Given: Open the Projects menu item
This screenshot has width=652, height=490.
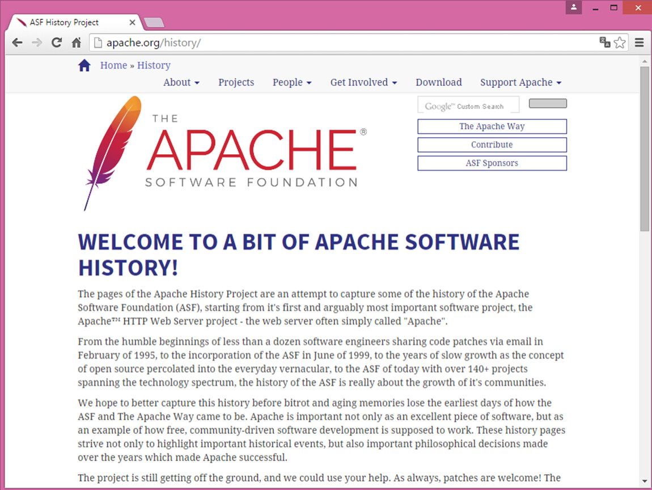Looking at the screenshot, I should (x=236, y=82).
